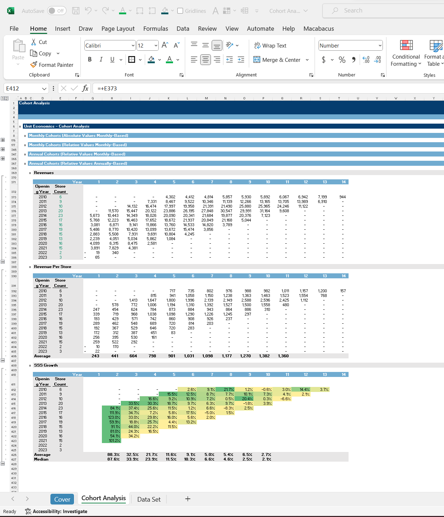Image resolution: width=444 pixels, height=517 pixels.
Task: Switch to the Data Set sheet tab
Action: tap(149, 499)
